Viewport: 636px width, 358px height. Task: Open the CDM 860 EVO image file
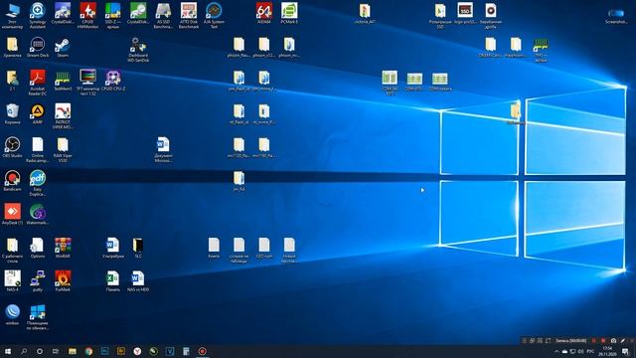(390, 83)
